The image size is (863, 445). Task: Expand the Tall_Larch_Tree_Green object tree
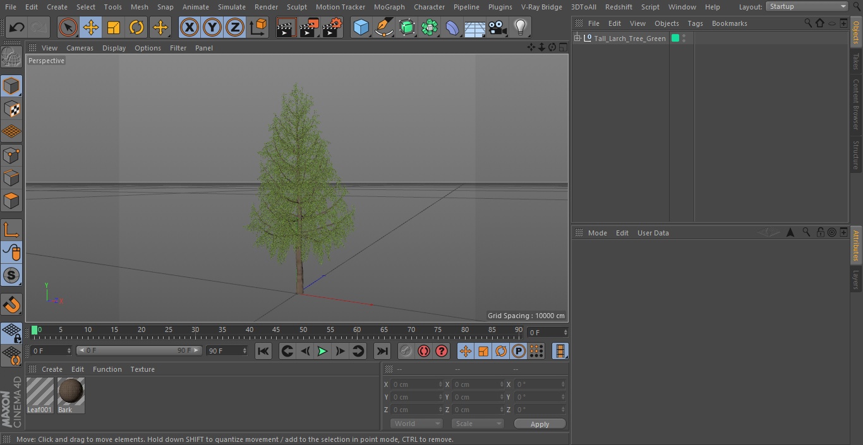(577, 39)
